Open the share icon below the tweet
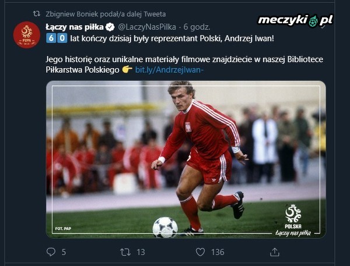 (x=275, y=252)
